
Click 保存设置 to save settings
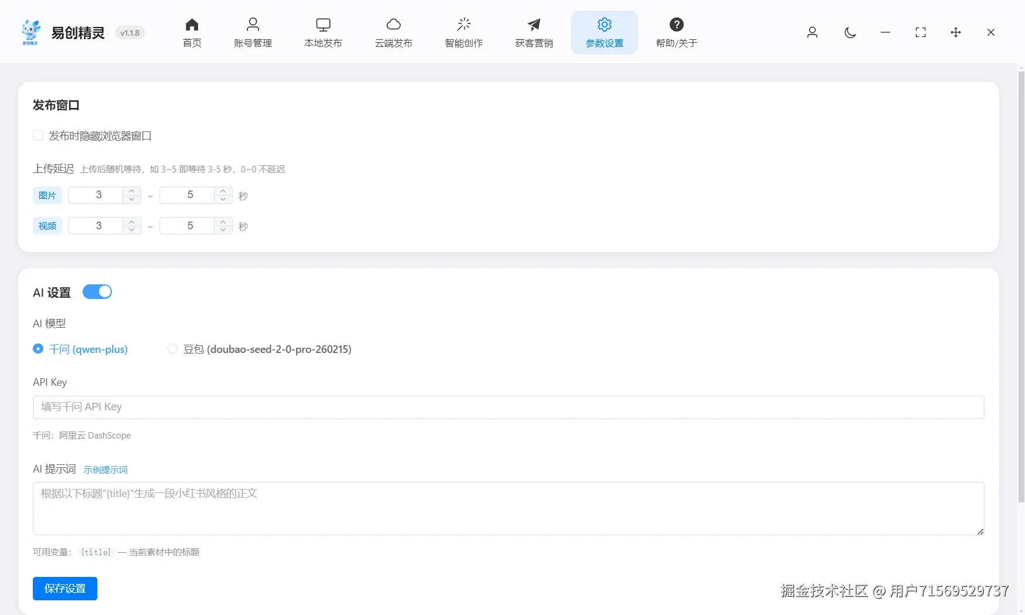tap(64, 589)
